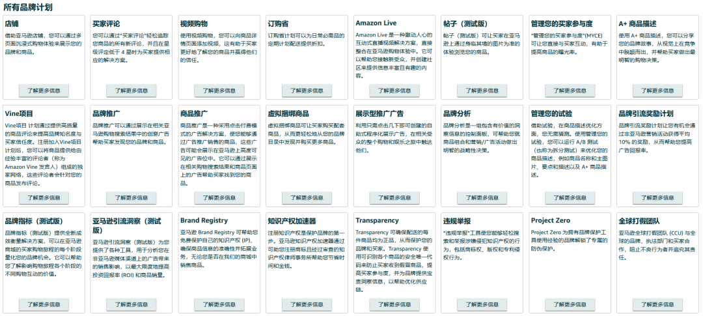Screen dimensions: 703x316
Task: Click 了解更多信息 under Vine项目
Action: (44, 197)
